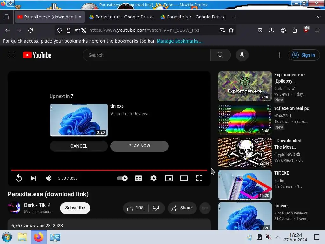
Task: Click the search magnifier button
Action: pos(221,55)
